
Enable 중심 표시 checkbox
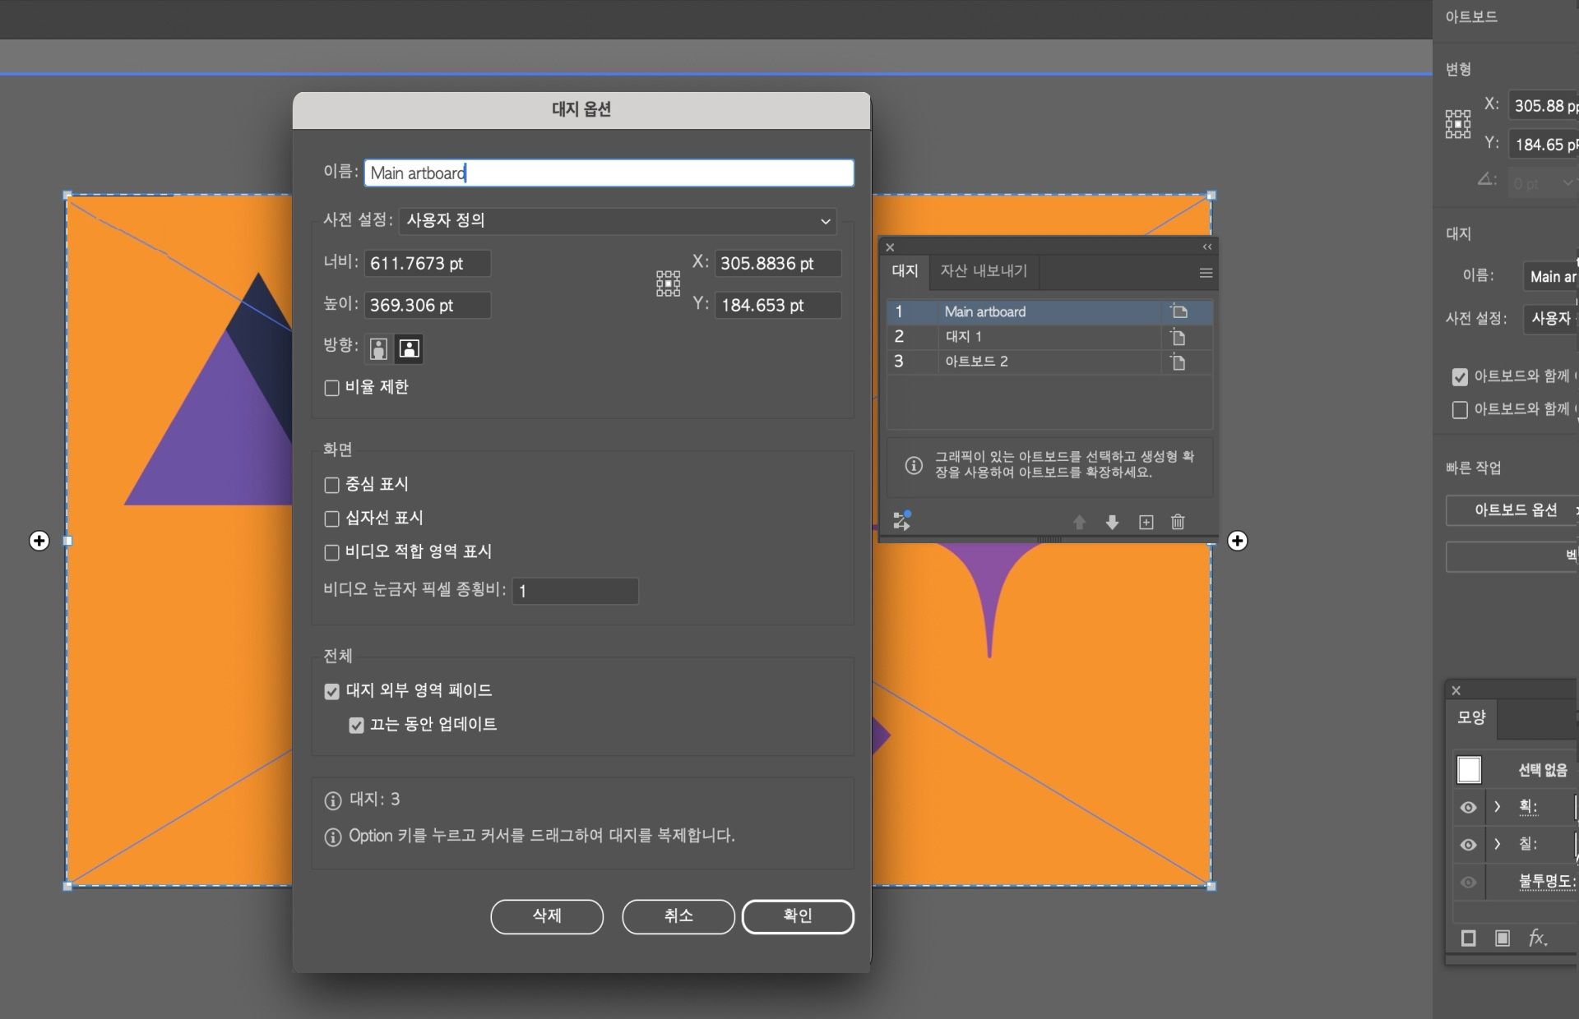pyautogui.click(x=332, y=485)
